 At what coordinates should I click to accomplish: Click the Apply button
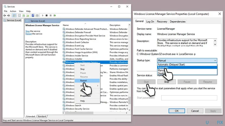213,111
